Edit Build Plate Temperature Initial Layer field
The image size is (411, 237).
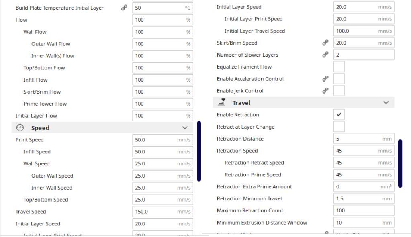pos(163,8)
